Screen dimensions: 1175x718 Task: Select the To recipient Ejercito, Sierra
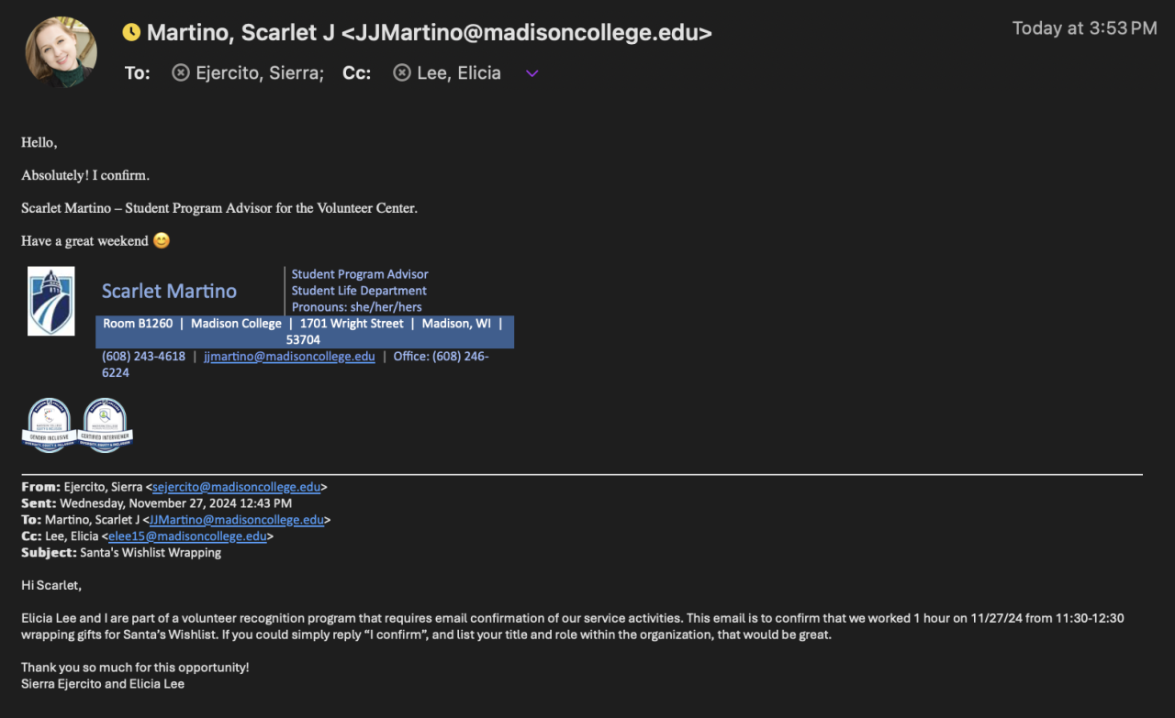click(x=259, y=72)
